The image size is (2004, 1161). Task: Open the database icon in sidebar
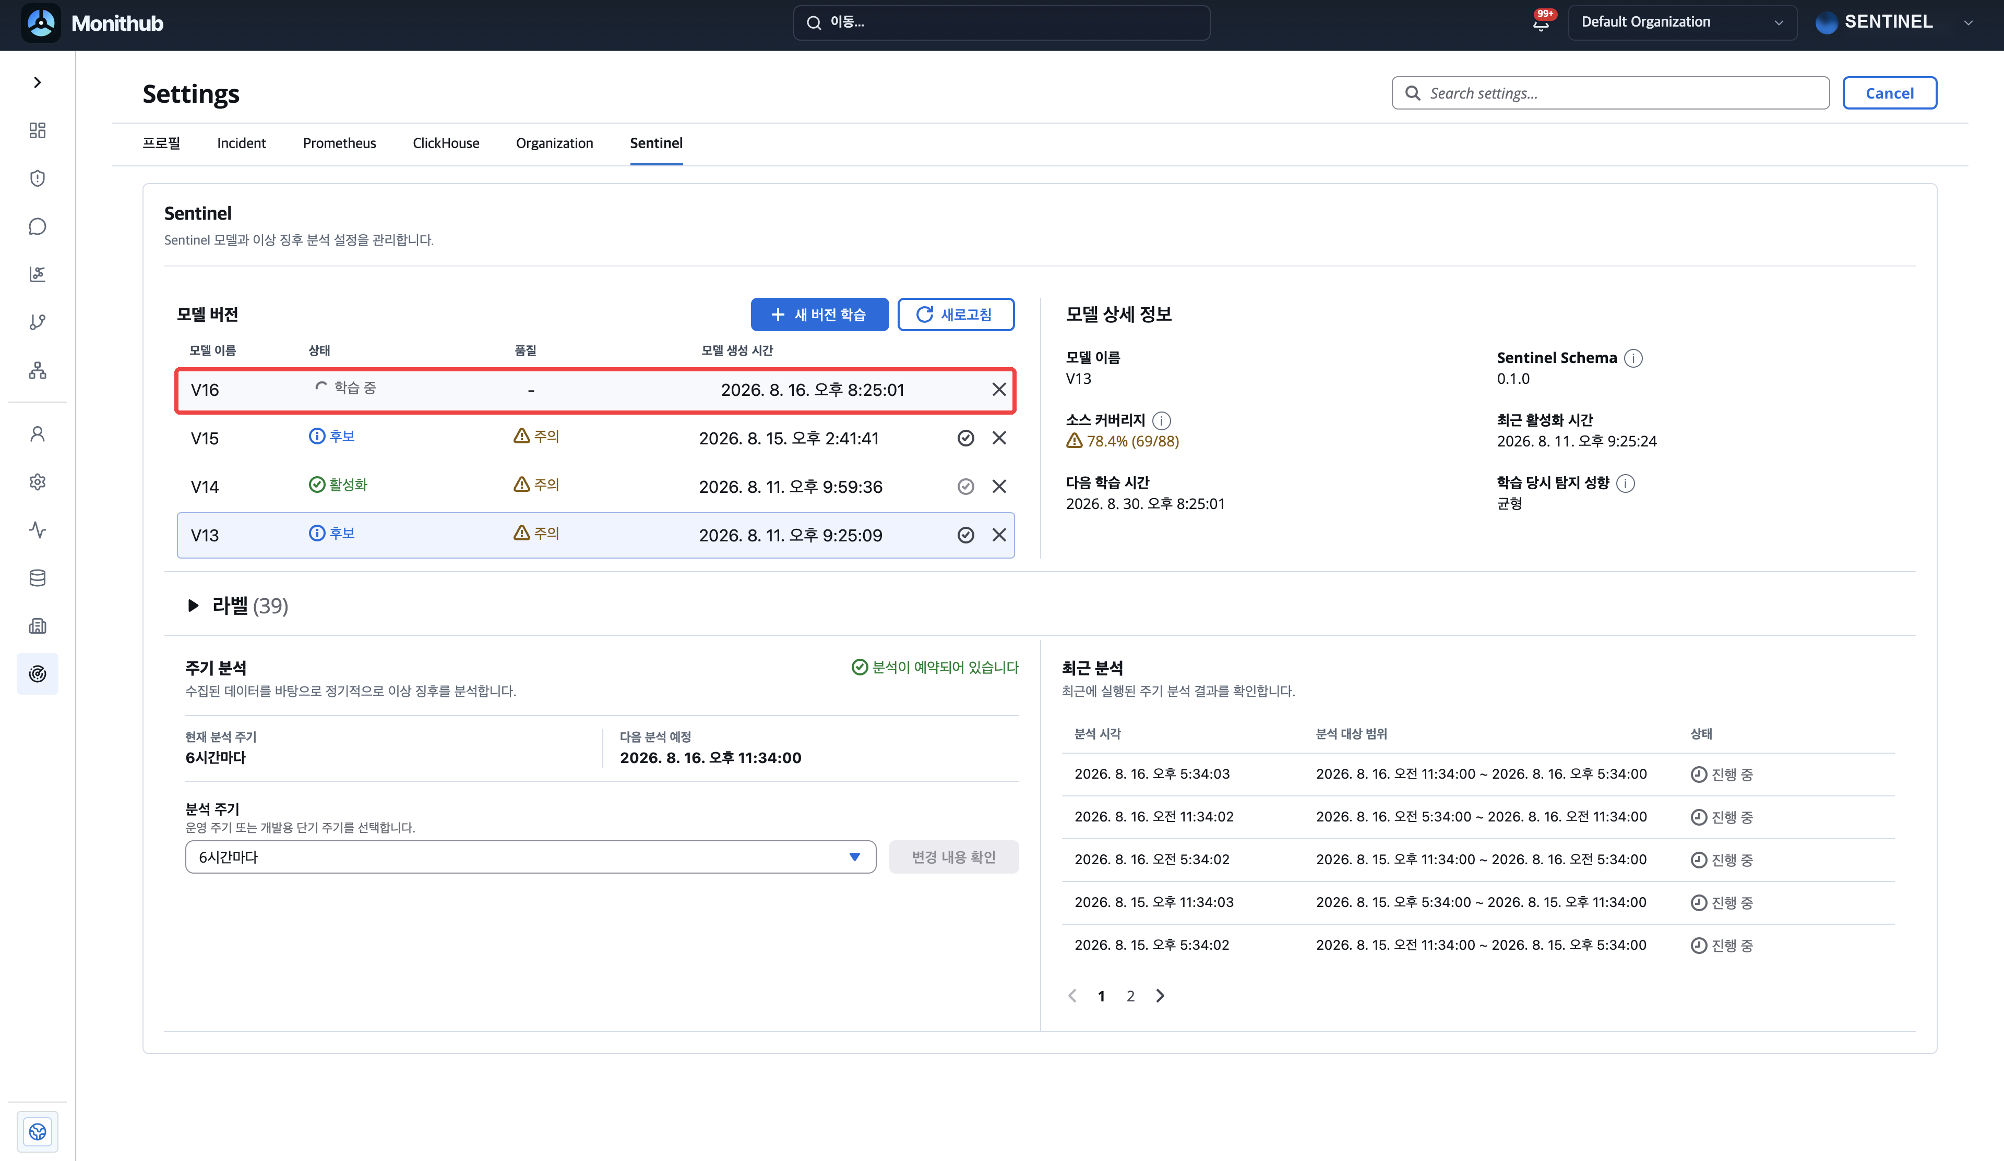(x=38, y=578)
